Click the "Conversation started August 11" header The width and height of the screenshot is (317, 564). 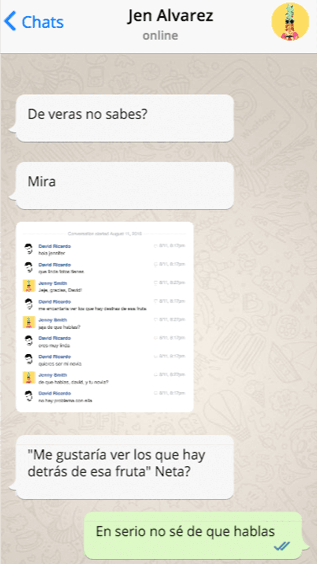[x=105, y=233]
